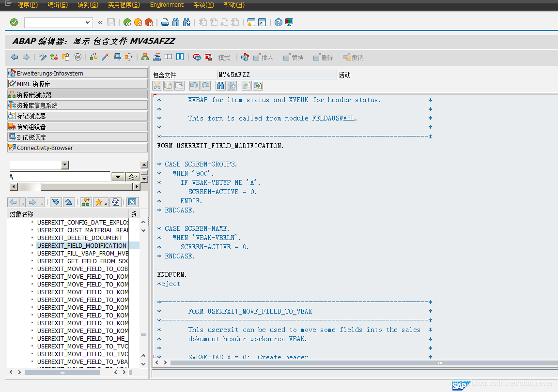Screen dimensions: 558x392
Task: Open the 实用程序(S) menu
Action: point(124,5)
